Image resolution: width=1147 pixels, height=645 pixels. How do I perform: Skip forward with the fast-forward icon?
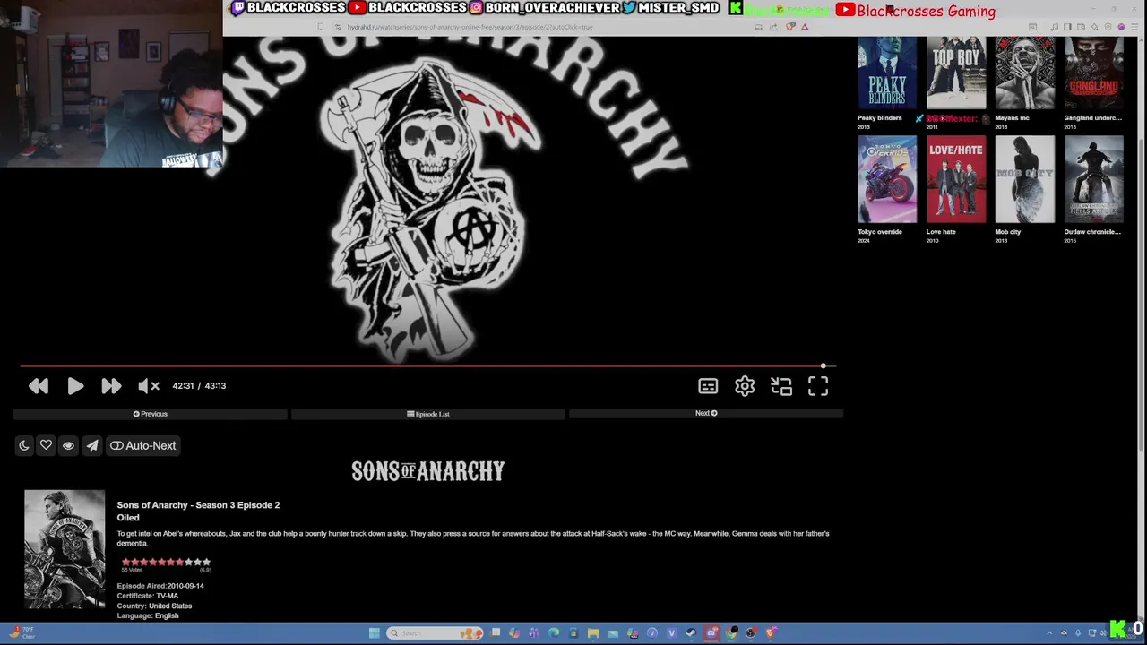click(x=111, y=386)
